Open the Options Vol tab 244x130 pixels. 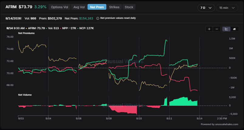pos(60,7)
